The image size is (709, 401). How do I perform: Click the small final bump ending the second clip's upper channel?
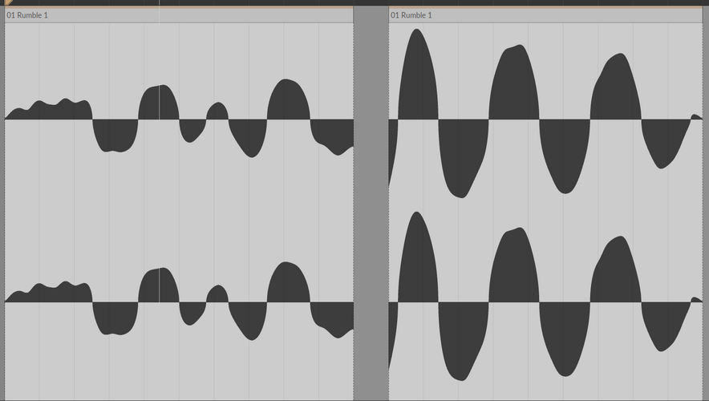point(696,117)
